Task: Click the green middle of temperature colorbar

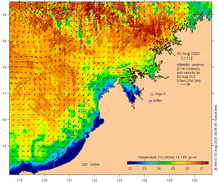Action: coord(168,163)
